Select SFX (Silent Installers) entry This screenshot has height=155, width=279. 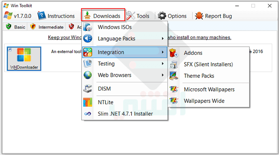click(x=208, y=64)
